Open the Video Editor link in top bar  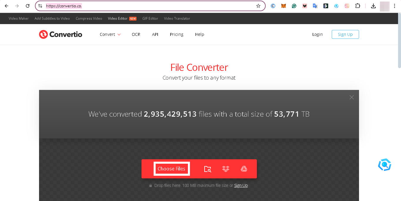coord(118,19)
